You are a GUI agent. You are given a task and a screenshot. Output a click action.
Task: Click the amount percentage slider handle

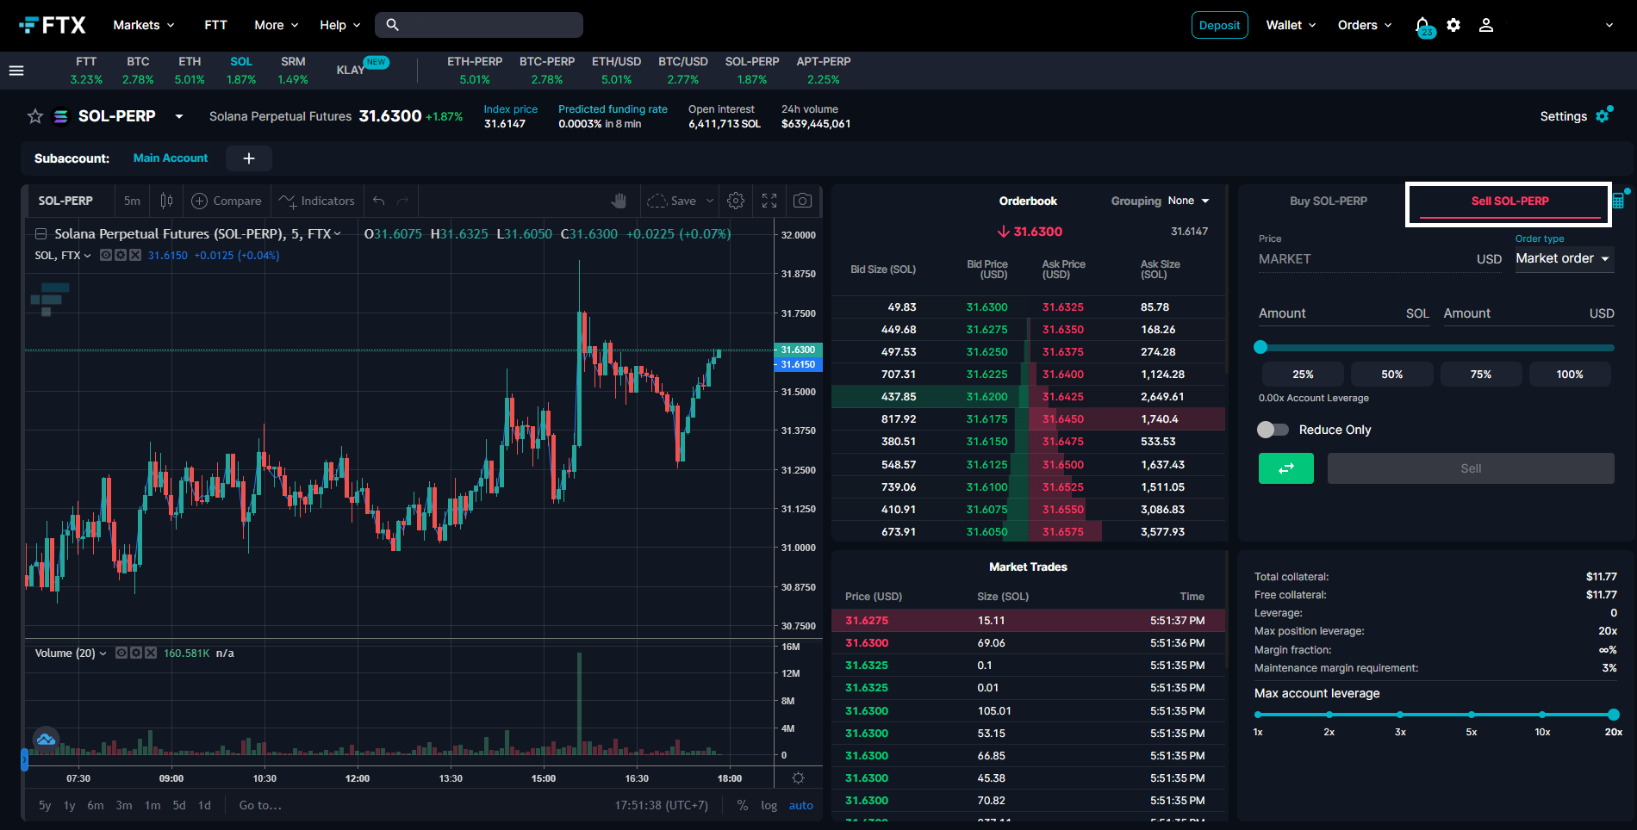1260,347
